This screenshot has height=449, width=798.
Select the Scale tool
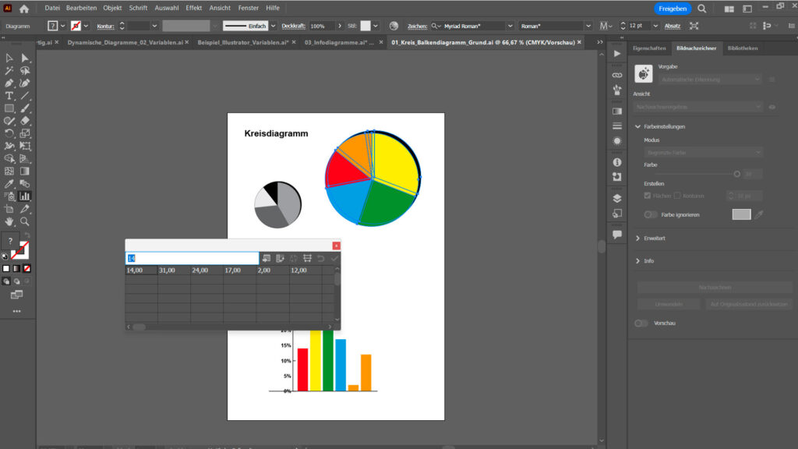[x=25, y=133]
